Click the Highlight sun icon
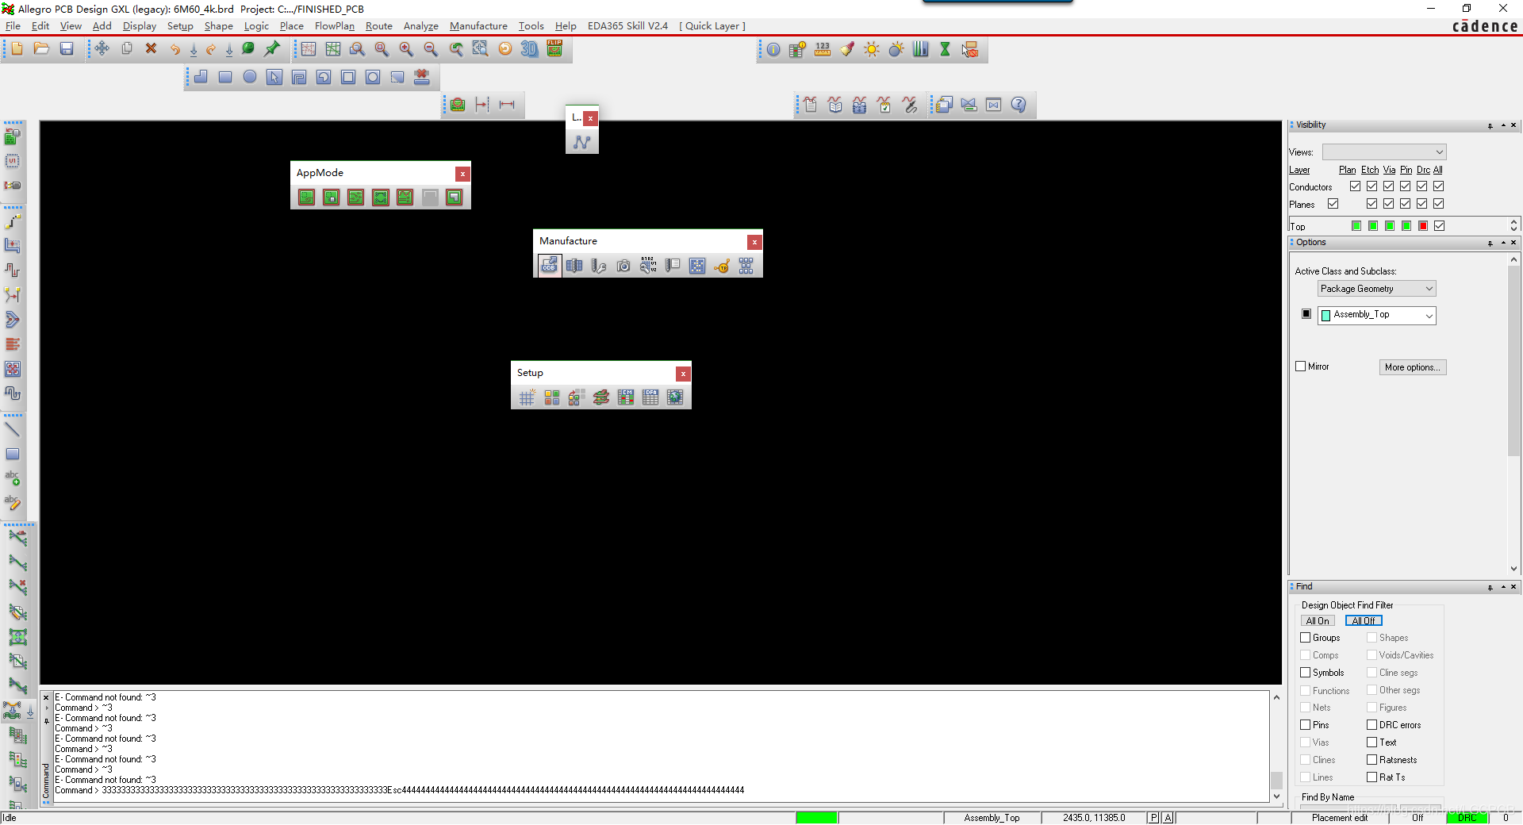 click(872, 50)
